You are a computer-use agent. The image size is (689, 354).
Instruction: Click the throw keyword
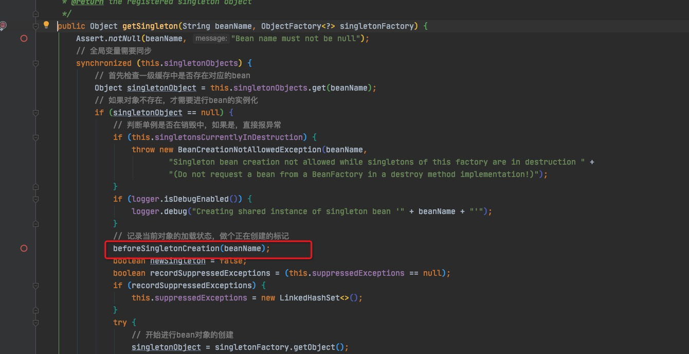click(x=143, y=150)
